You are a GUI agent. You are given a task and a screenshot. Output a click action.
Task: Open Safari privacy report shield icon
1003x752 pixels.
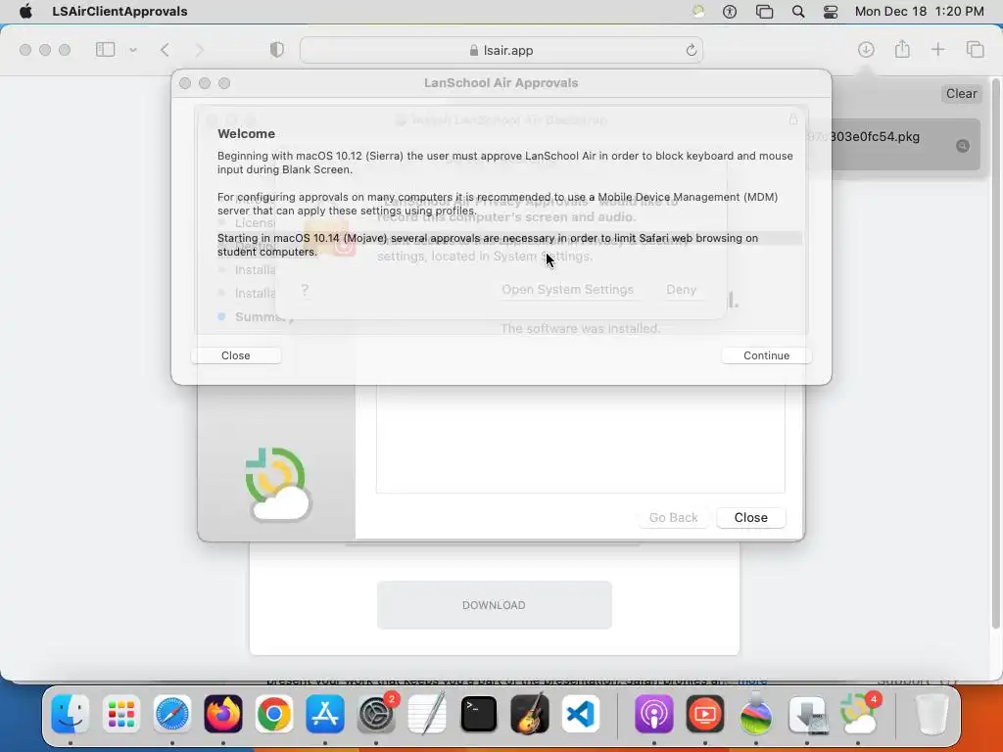[x=276, y=50]
